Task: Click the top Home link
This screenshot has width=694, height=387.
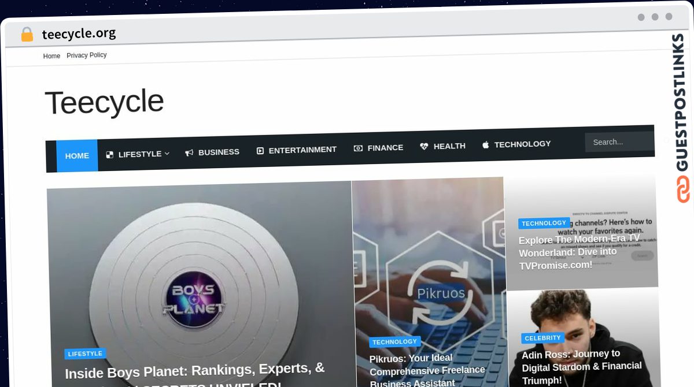Action: point(51,56)
